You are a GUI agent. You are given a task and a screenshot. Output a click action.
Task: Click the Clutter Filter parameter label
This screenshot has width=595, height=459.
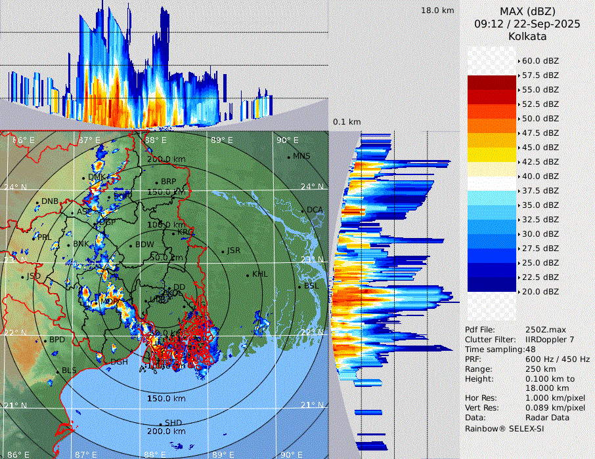[489, 340]
